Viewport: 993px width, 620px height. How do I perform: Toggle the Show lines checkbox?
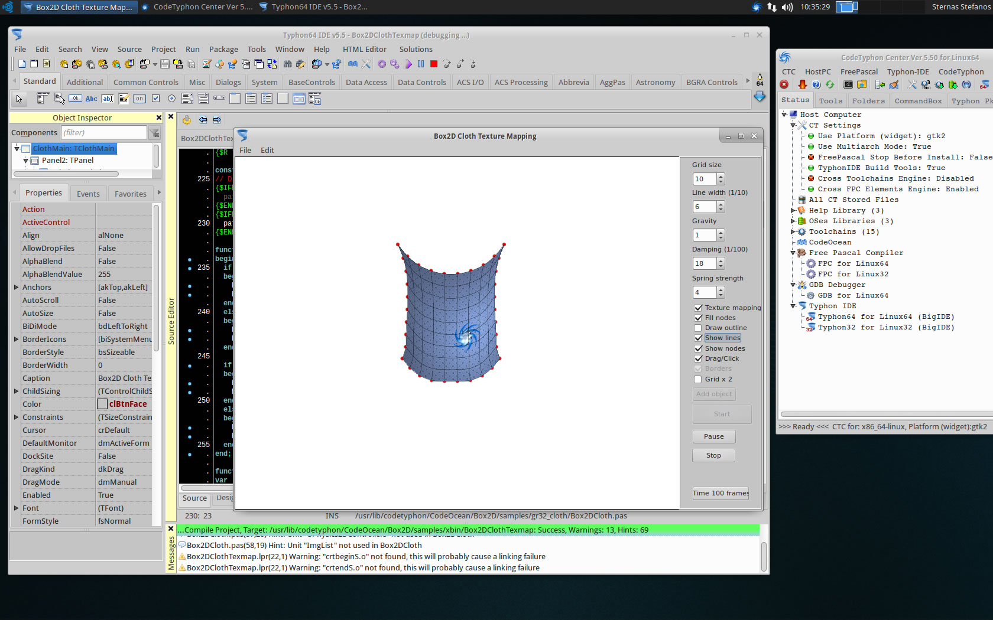point(698,338)
